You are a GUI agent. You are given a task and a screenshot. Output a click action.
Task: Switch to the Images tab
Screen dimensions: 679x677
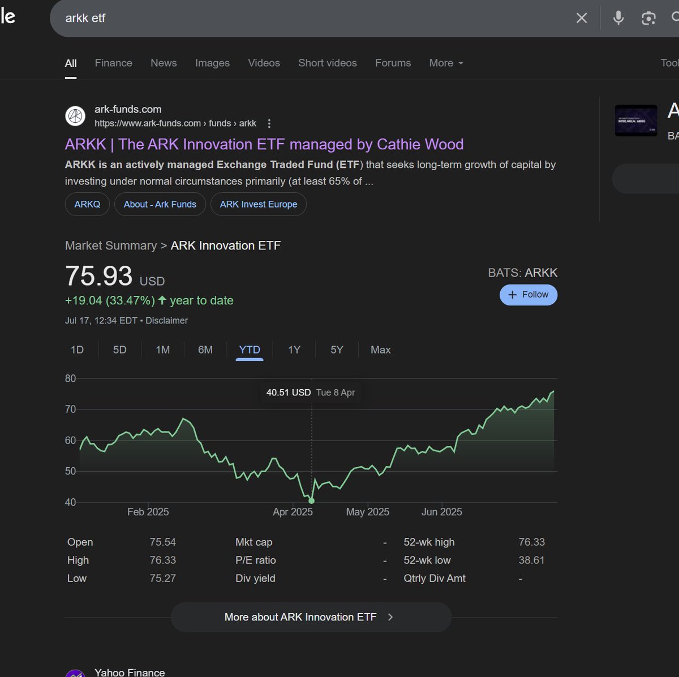(x=212, y=63)
